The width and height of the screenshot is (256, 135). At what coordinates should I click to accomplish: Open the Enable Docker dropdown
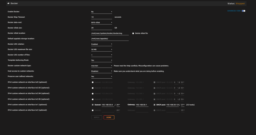pos(102,12)
